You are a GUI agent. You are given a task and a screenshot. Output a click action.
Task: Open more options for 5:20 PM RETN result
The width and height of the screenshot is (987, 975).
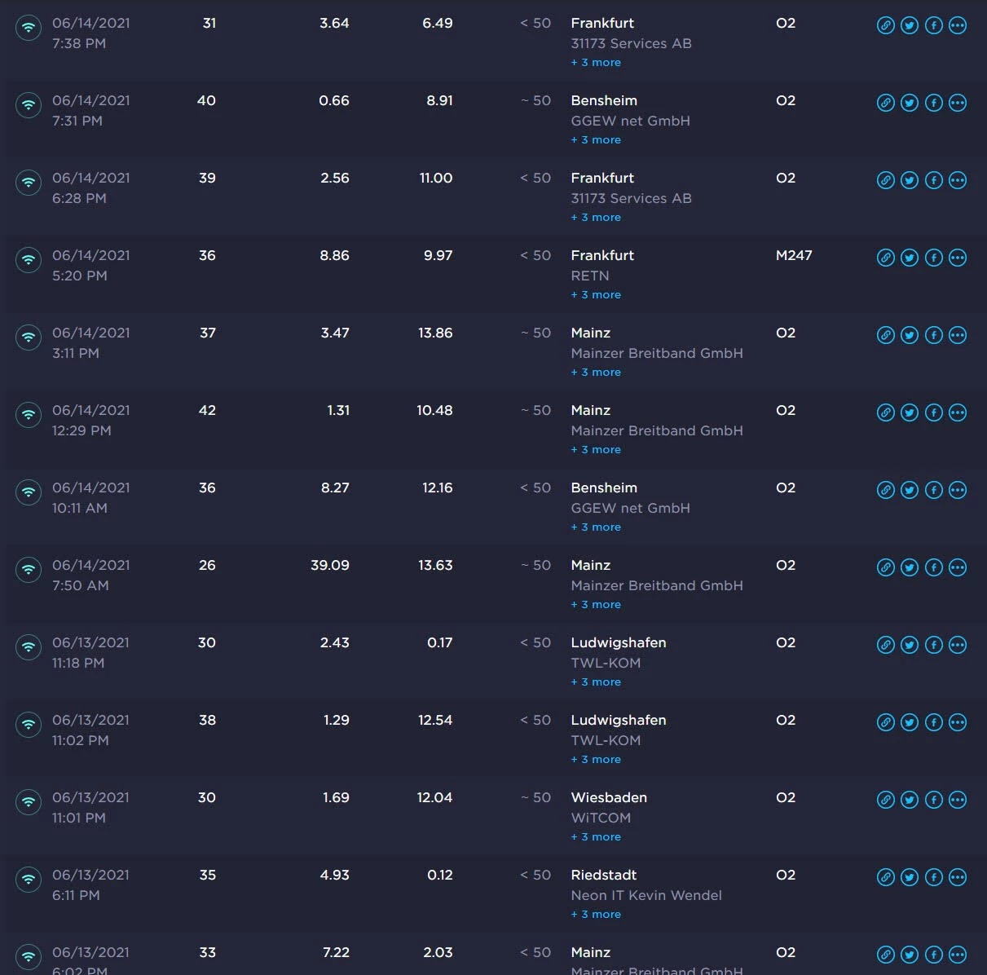(958, 258)
